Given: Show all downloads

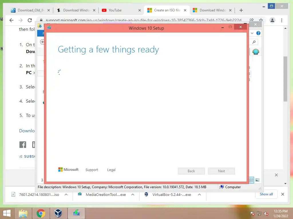Looking at the screenshot, I should pyautogui.click(x=266, y=194).
